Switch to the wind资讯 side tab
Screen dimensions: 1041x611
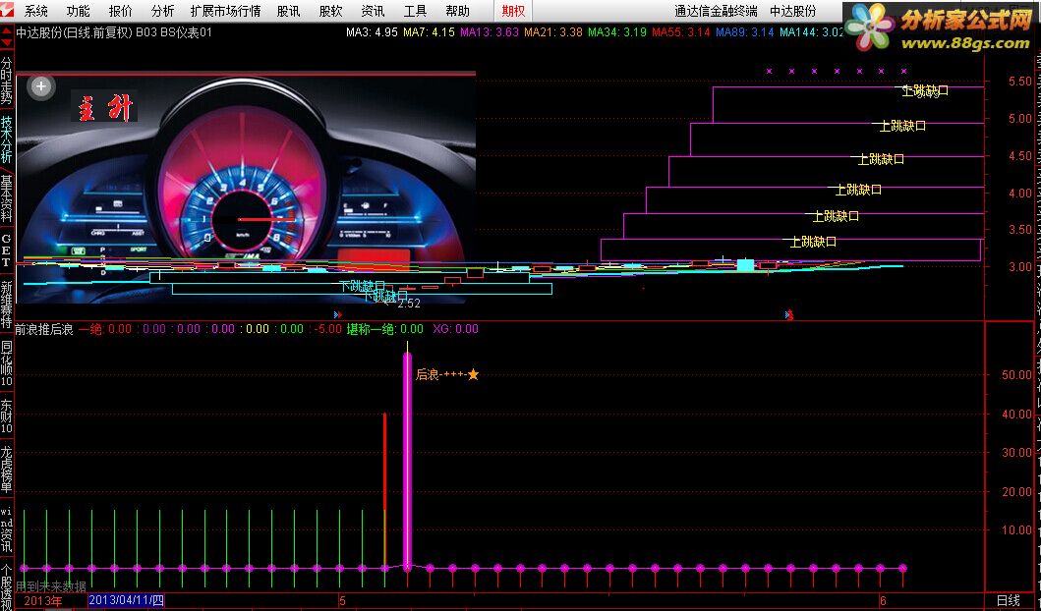coord(7,530)
